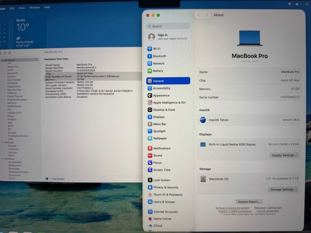Select NVMExpress in System Information

click(14, 106)
